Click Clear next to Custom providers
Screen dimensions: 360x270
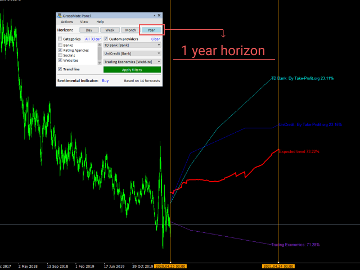coord(155,39)
